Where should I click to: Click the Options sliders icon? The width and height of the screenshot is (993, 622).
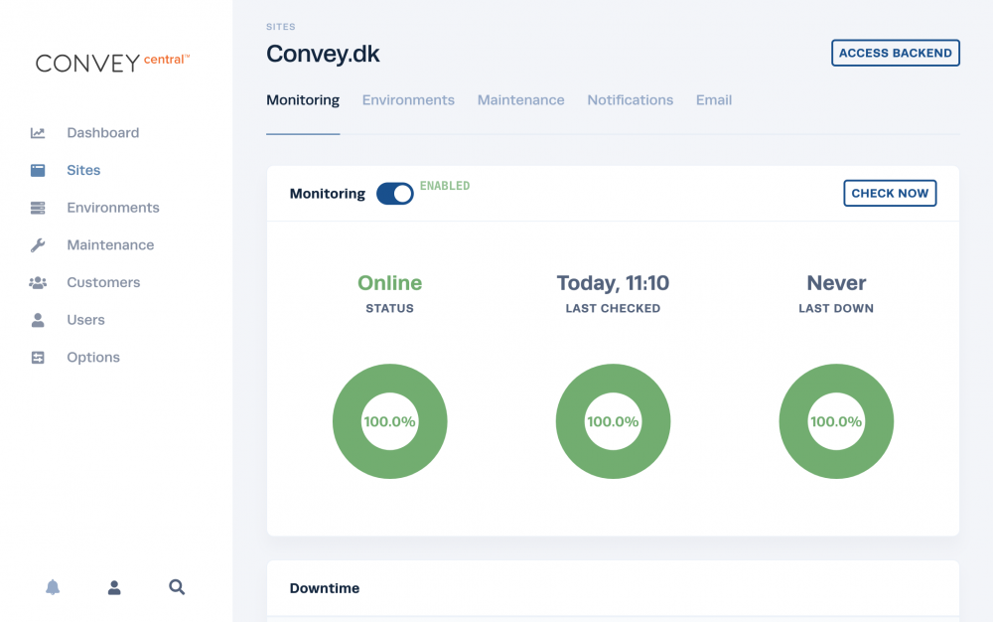[x=38, y=358]
